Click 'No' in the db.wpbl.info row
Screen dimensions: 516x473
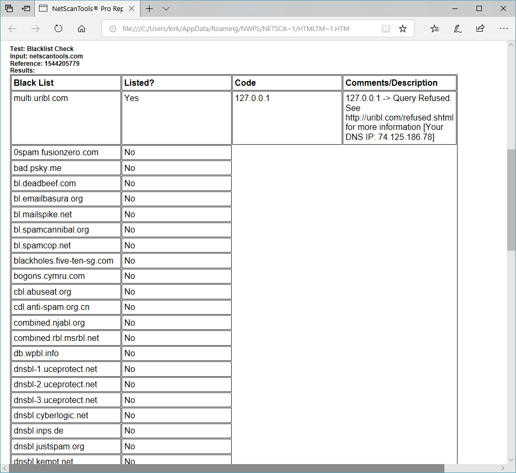tap(130, 353)
